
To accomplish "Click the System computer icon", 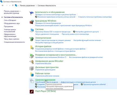I will [x=32, y=30].
